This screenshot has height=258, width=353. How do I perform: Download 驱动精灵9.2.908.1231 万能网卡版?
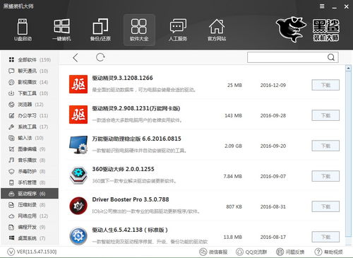click(325, 115)
